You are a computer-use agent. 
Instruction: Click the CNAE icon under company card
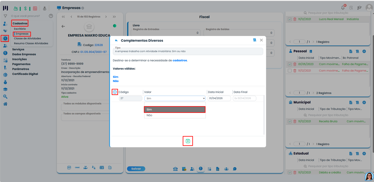click(77, 167)
